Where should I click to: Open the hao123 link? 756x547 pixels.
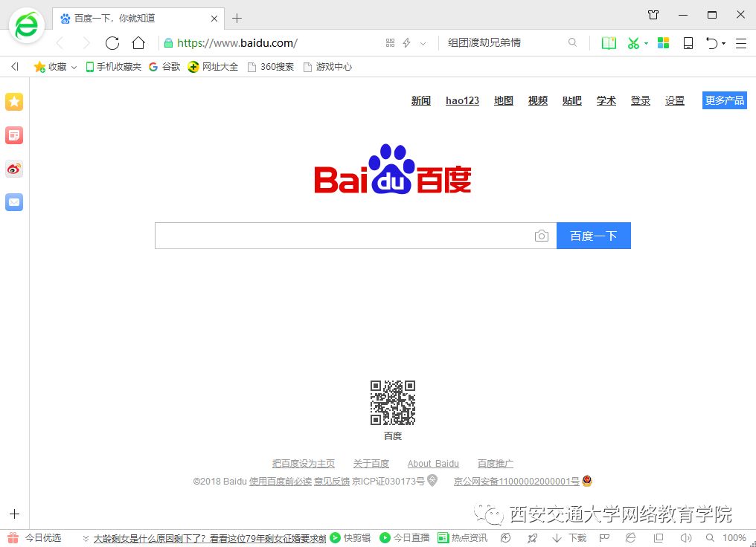[x=462, y=100]
